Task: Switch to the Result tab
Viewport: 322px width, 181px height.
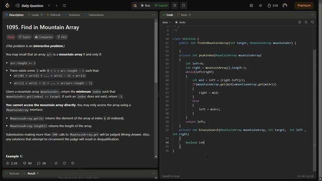Action: (29, 173)
